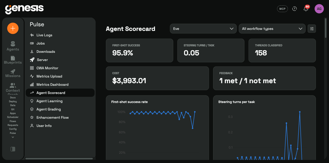Open notifications bell with 50 badge

(306, 8)
